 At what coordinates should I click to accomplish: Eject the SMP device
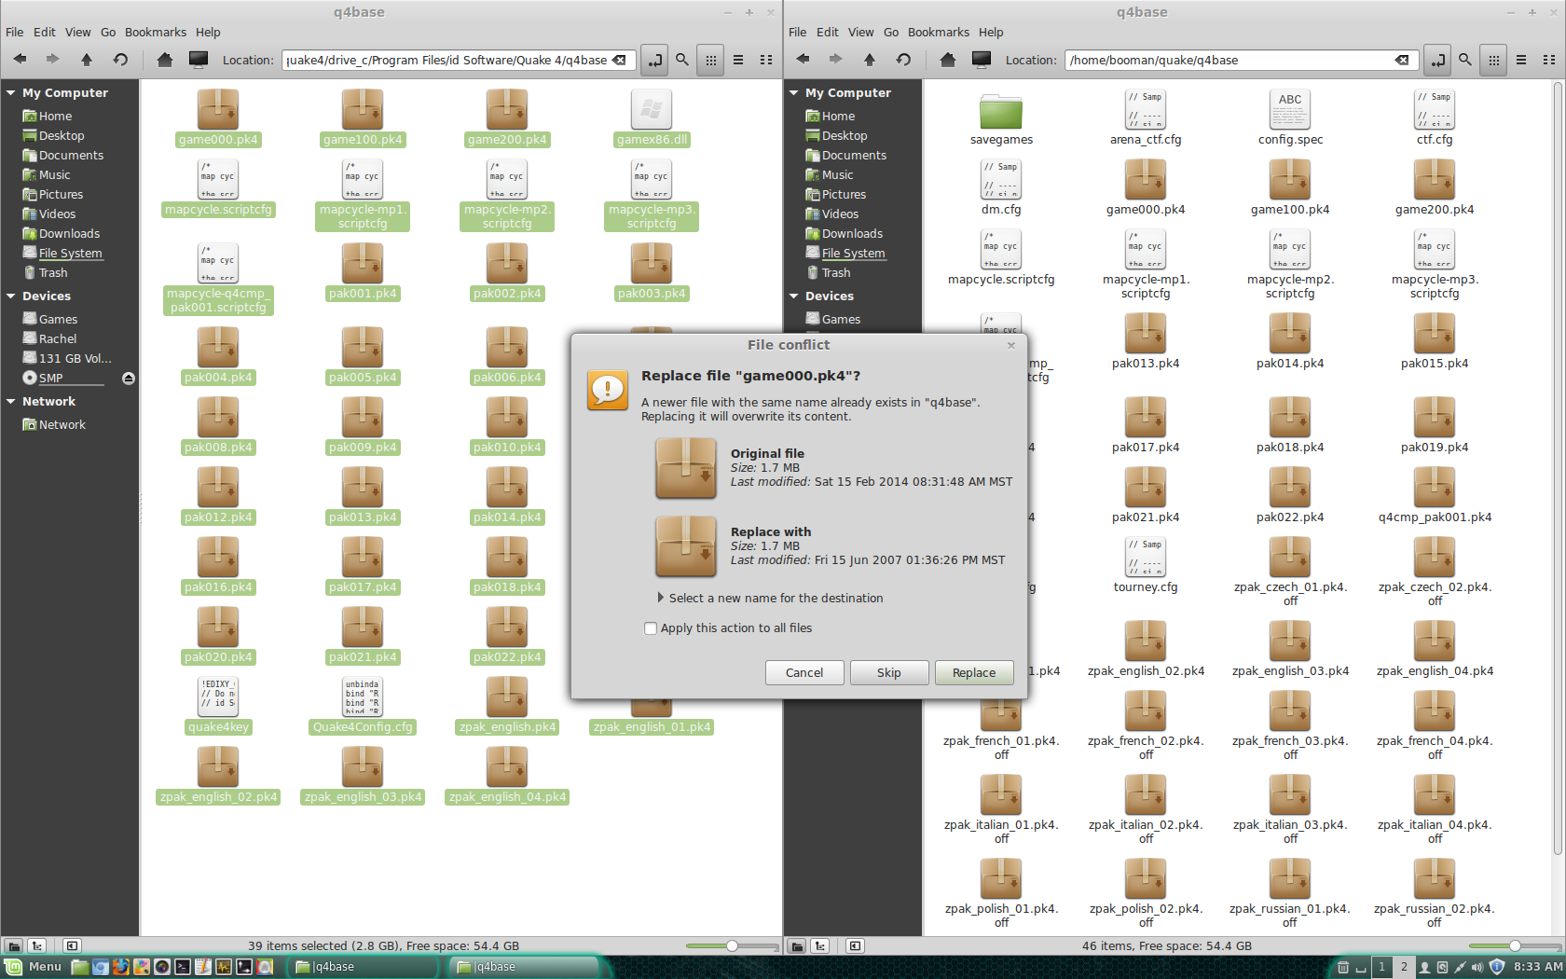tap(129, 378)
